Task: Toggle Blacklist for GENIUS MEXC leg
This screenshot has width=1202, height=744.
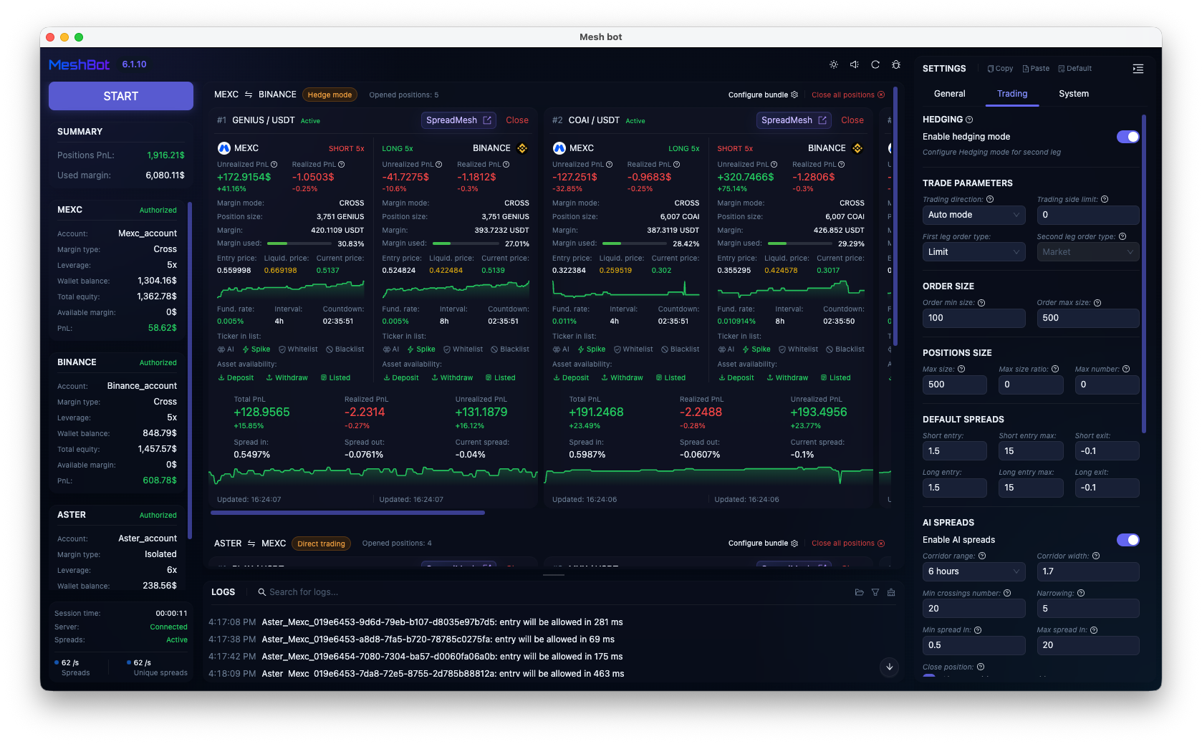Action: coord(345,349)
